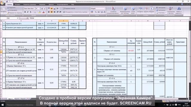Apply the percent style
The image size is (191, 107).
[96, 12]
